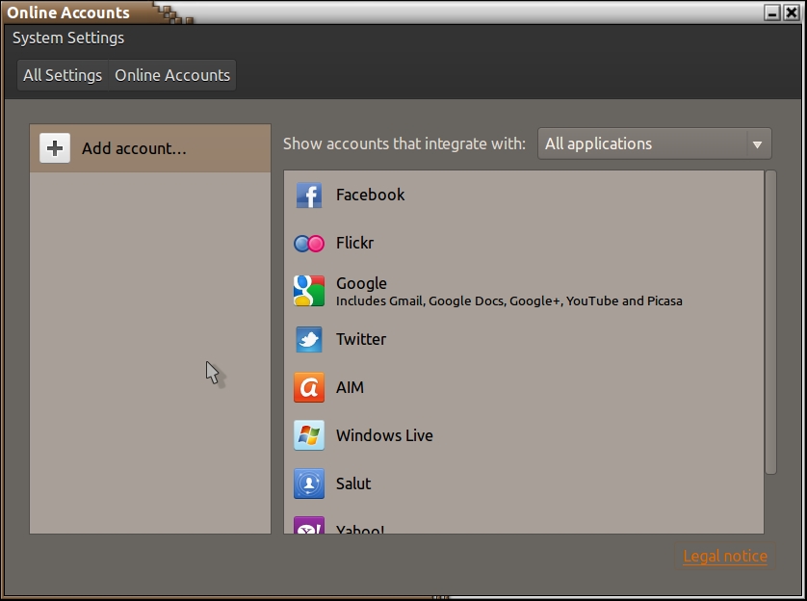Viewport: 807px width, 601px height.
Task: Click the dropdown arrow of application filter
Action: 758,144
